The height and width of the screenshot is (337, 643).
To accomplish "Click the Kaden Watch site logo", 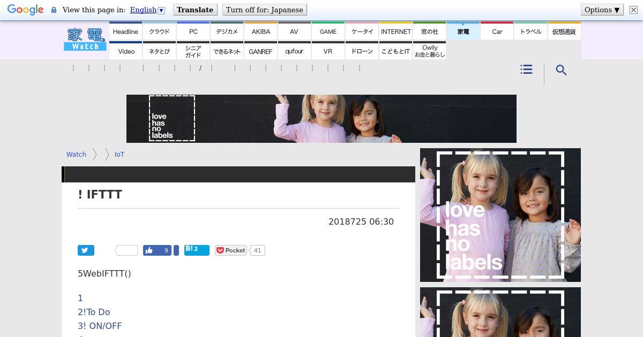I will (x=85, y=40).
